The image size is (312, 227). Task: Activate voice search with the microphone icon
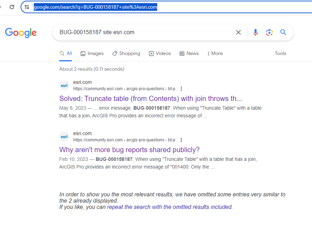coord(256,32)
